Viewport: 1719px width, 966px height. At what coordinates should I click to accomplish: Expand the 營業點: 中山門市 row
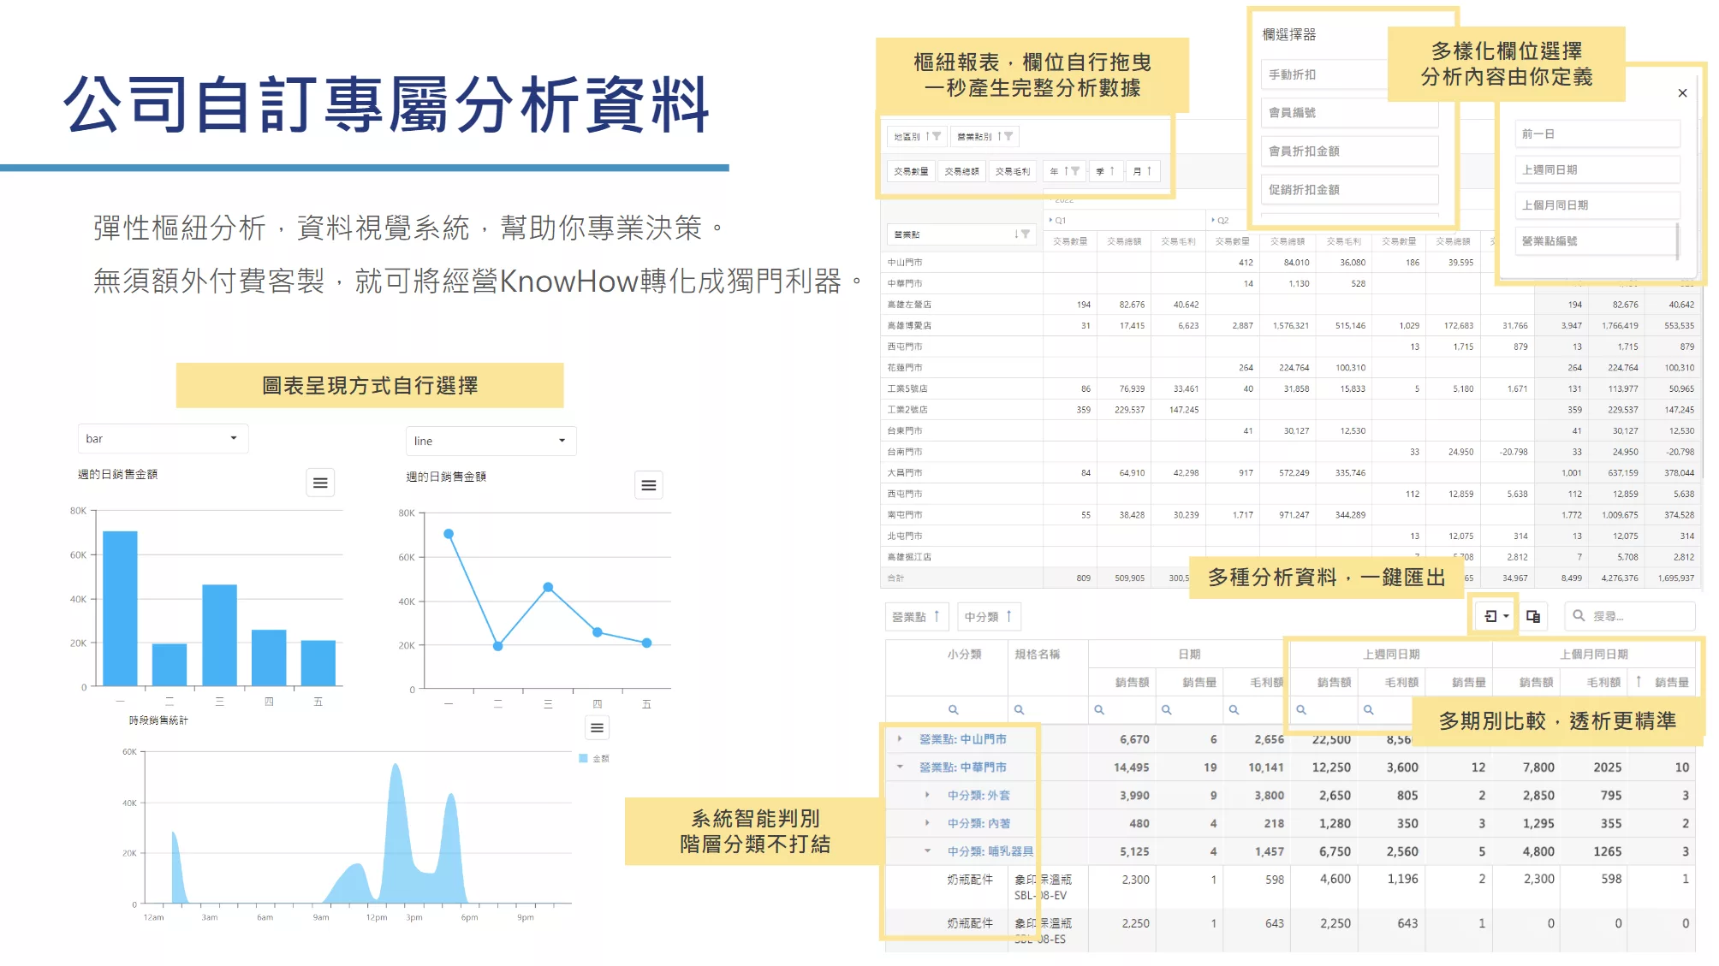(x=900, y=738)
